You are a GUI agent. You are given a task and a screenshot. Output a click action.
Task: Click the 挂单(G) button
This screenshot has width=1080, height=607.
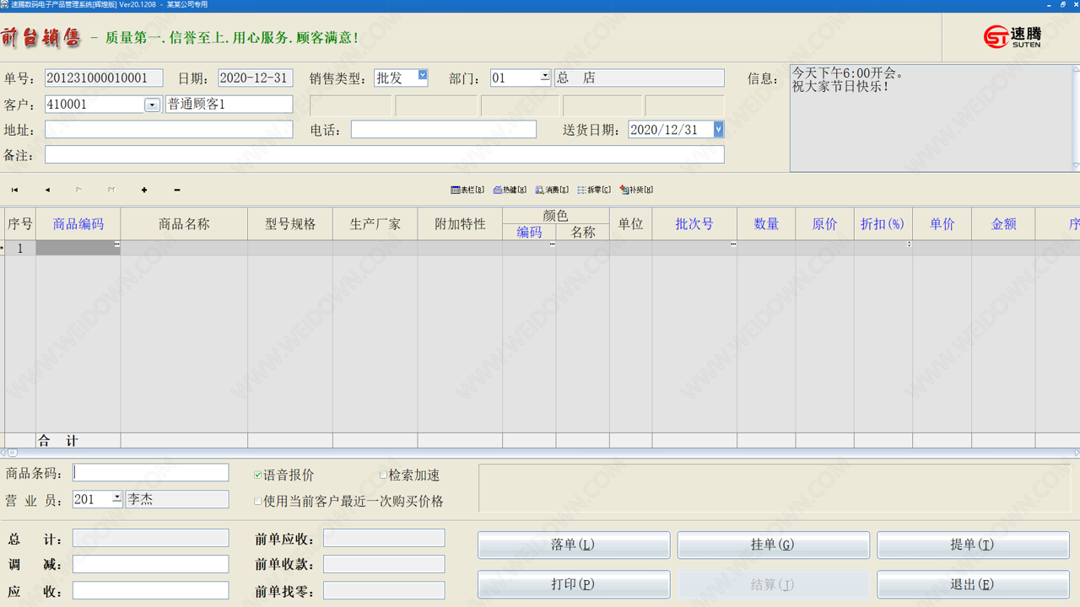tap(773, 545)
